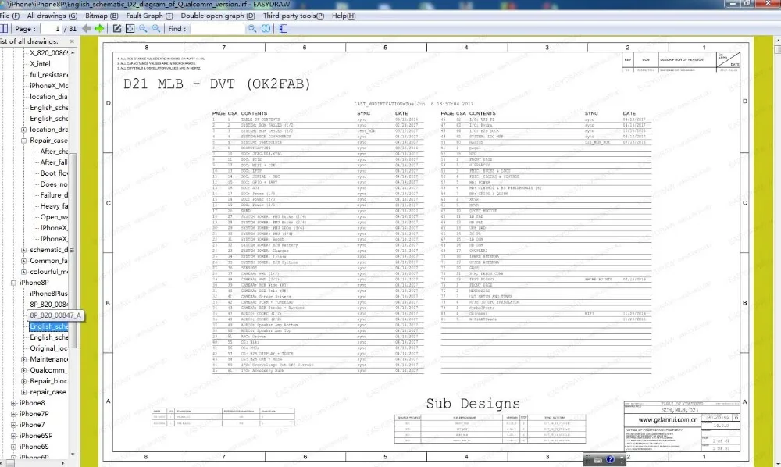Close the list of all drawings panel
The width and height of the screenshot is (781, 467).
(x=72, y=41)
